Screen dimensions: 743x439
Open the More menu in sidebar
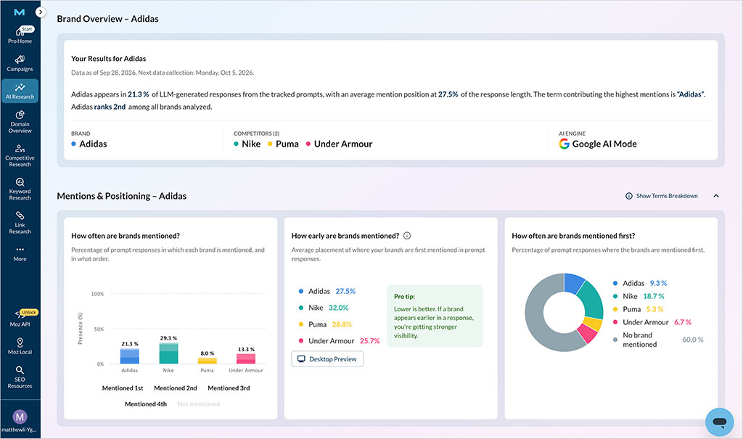click(x=20, y=254)
